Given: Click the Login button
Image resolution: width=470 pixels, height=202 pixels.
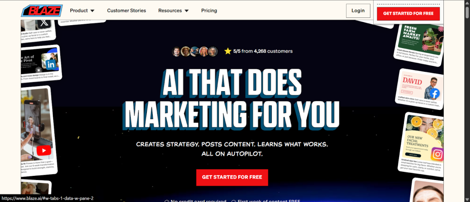Looking at the screenshot, I should pos(358,11).
